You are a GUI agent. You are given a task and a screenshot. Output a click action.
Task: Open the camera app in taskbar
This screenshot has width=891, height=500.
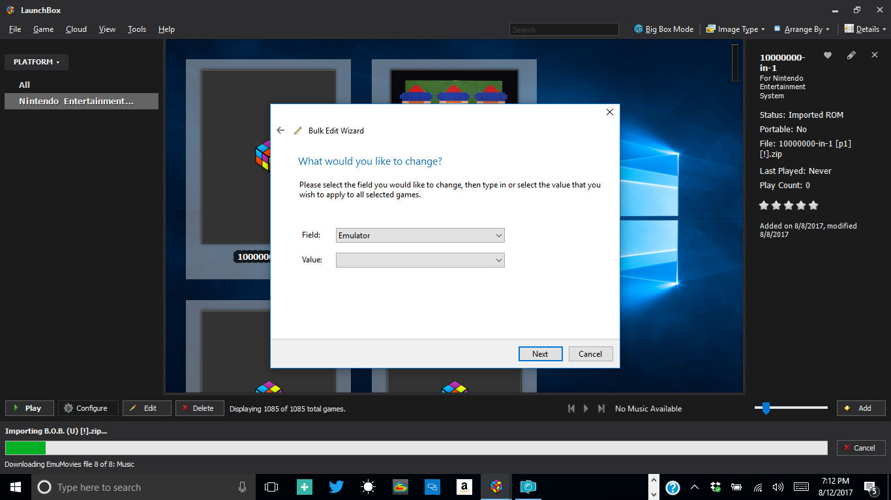(x=528, y=487)
